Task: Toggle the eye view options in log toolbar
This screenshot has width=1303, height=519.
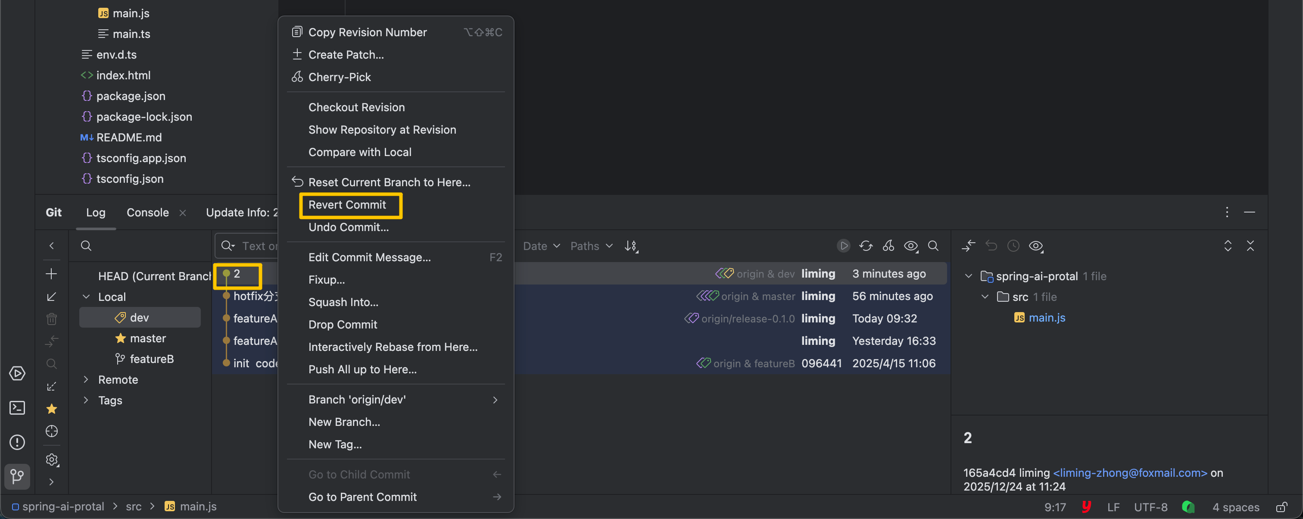Action: [x=911, y=246]
